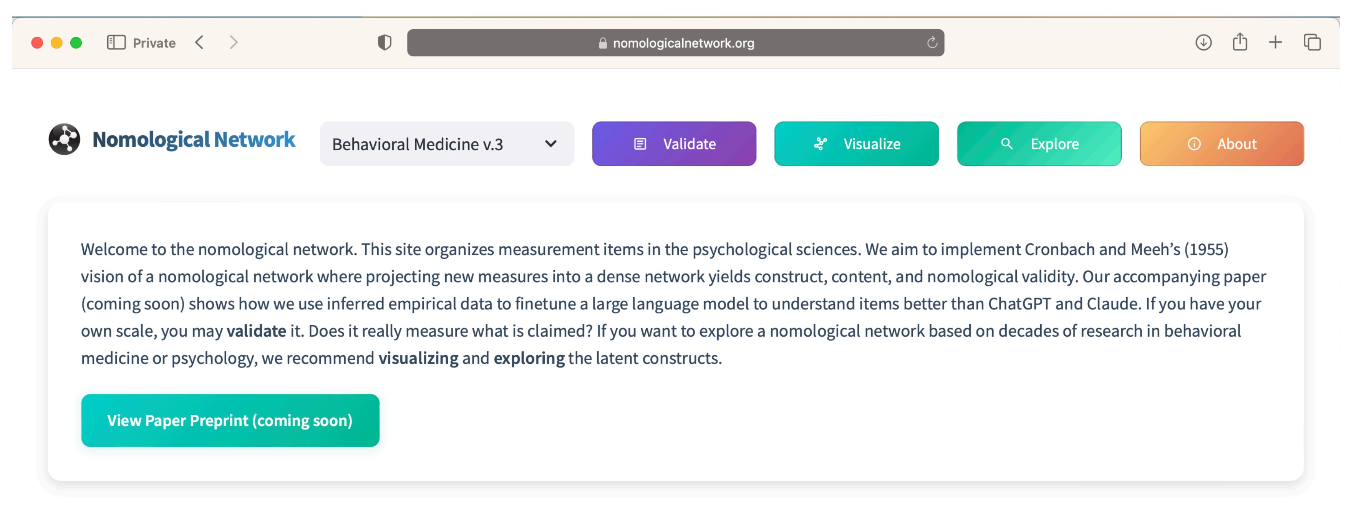The width and height of the screenshot is (1346, 513).
Task: Click the privacy shield icon
Action: 385,42
